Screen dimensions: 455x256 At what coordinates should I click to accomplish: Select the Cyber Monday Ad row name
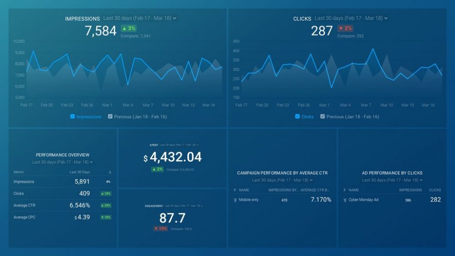(364, 200)
